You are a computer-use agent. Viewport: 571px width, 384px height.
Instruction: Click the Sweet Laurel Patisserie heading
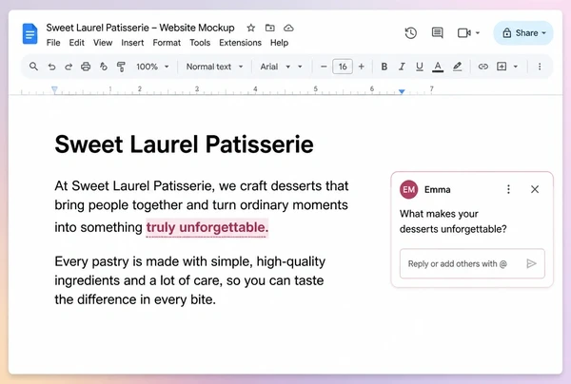click(x=184, y=144)
